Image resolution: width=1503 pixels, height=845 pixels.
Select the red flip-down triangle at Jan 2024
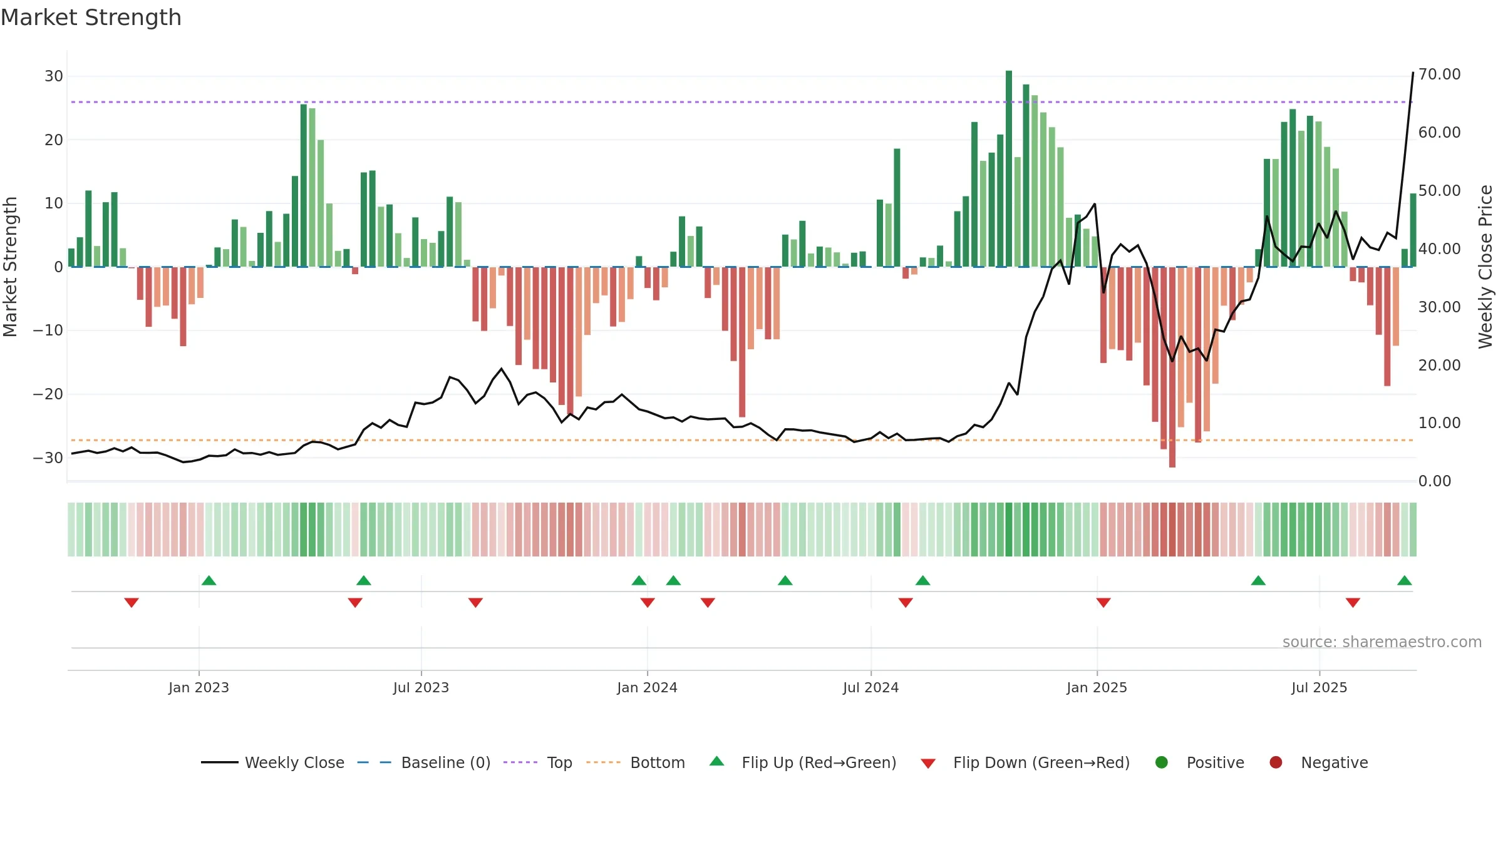[x=648, y=603]
